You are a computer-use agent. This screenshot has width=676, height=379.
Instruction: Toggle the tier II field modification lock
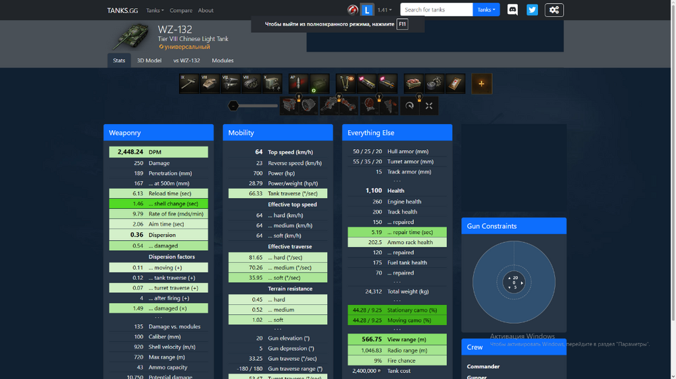click(x=298, y=98)
